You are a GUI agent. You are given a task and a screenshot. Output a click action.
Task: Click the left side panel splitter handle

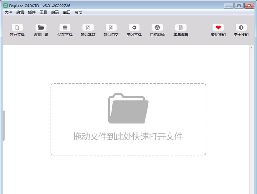[3, 125]
